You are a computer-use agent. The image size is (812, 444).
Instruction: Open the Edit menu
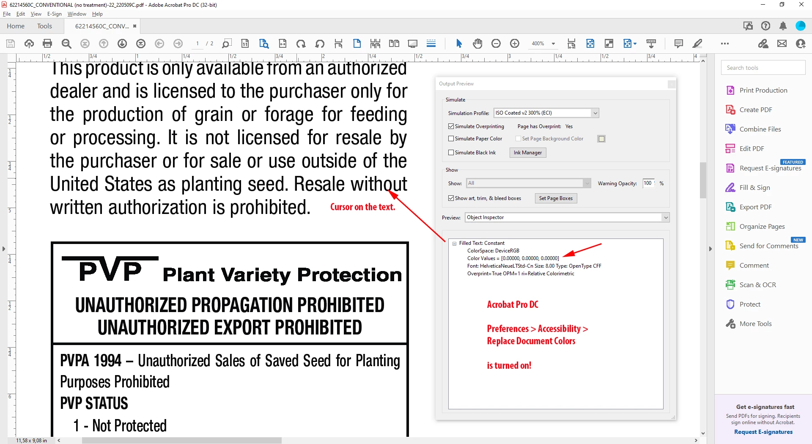click(x=21, y=14)
